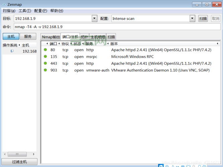Switch to the Nmap输出 tab
This screenshot has height=167, width=223.
coord(51,37)
